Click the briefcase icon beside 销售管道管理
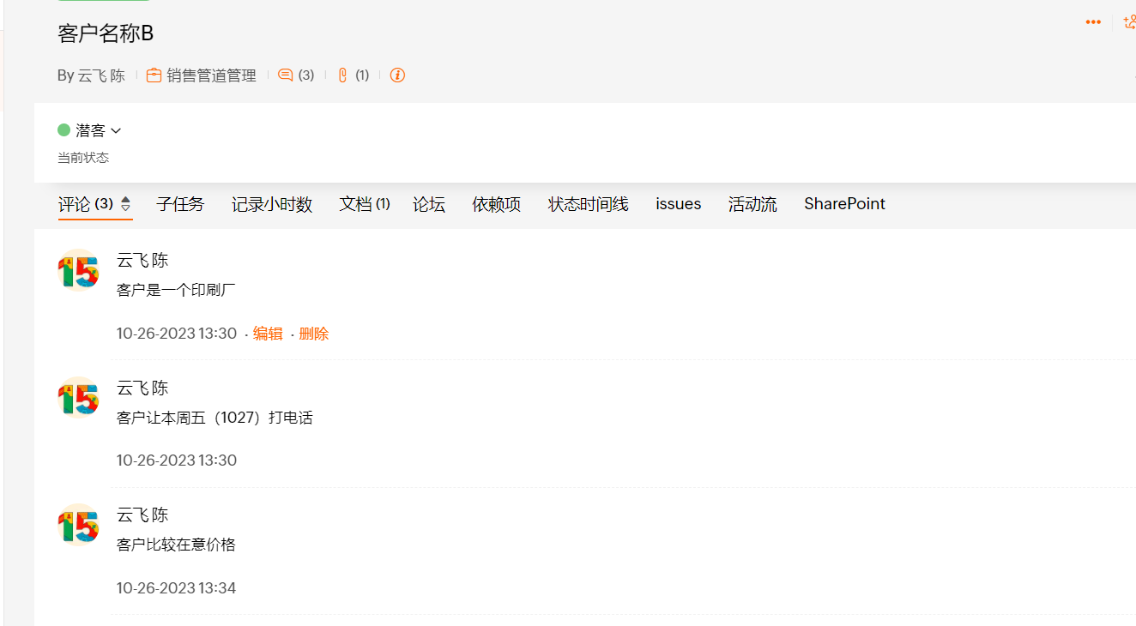Screen dimensions: 1136x626 point(154,75)
